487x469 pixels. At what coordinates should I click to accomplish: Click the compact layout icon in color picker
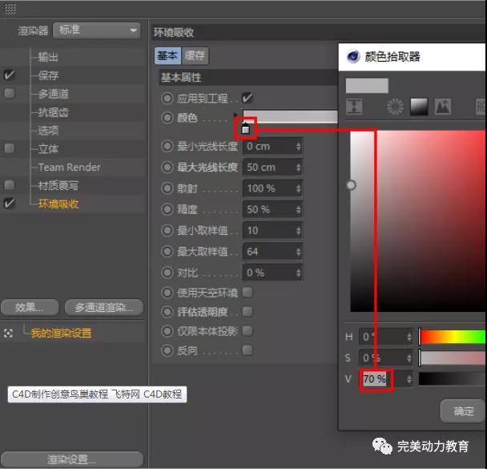tap(353, 107)
